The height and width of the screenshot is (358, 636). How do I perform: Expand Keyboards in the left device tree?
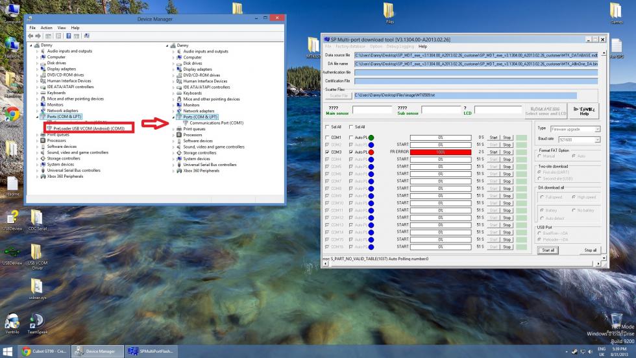pyautogui.click(x=38, y=93)
